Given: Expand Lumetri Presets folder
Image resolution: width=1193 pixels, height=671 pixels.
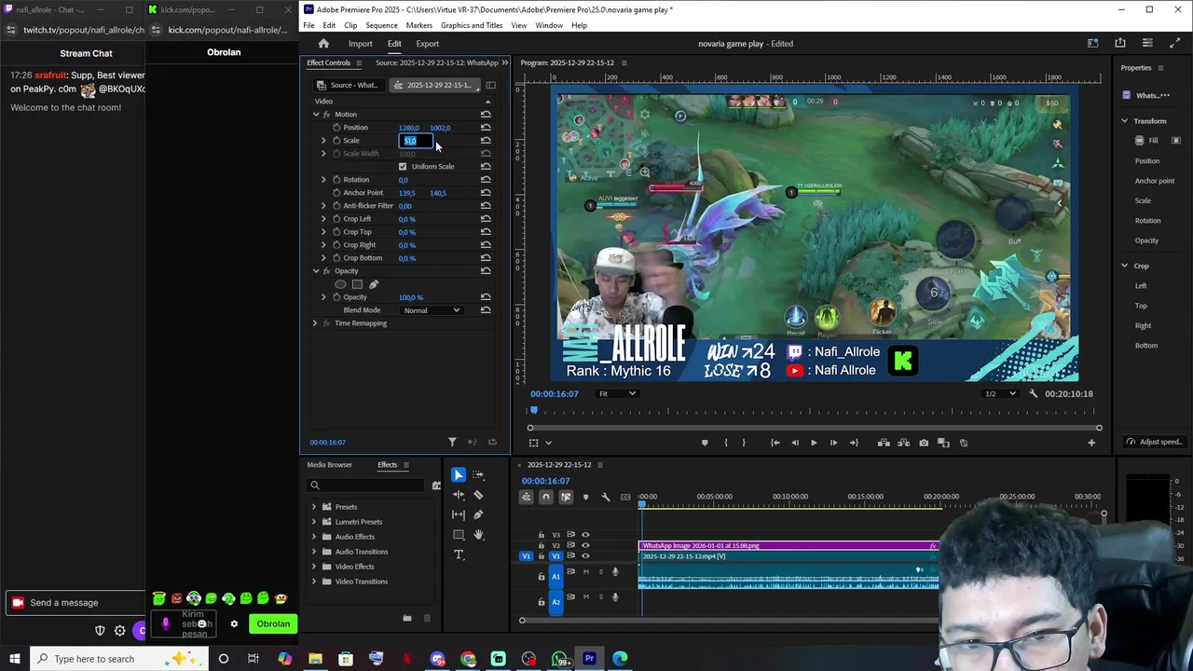Looking at the screenshot, I should point(314,522).
